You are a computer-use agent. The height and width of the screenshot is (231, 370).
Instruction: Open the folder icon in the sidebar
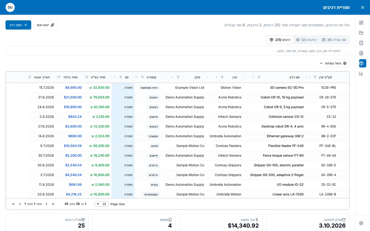pos(361,33)
